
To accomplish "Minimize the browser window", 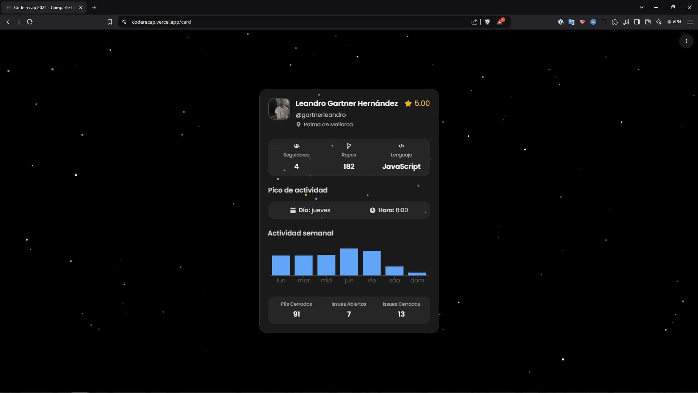I will click(656, 7).
